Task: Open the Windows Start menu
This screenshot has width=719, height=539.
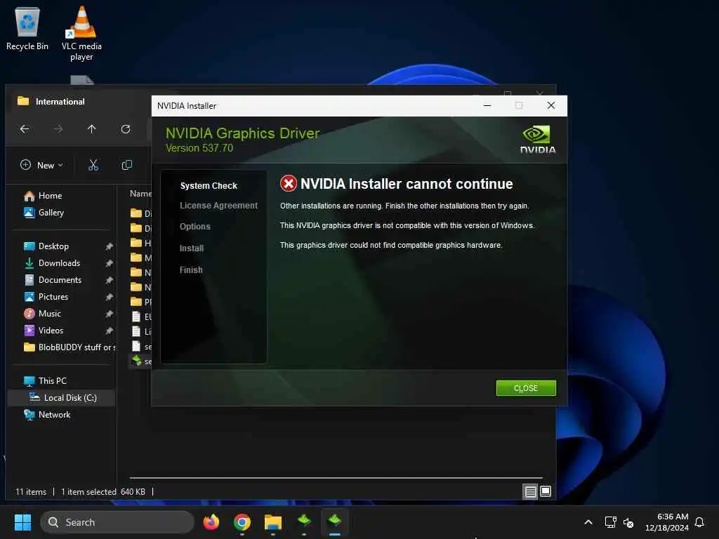Action: (x=22, y=522)
